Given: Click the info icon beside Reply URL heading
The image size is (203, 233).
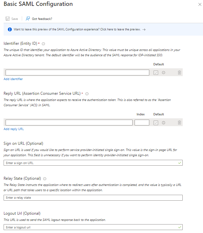Looking at the screenshot, I should 87,93.
